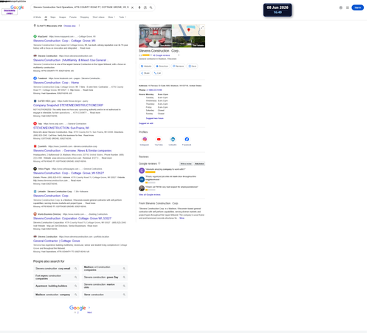Search 'Madison construction company' suggestion
Screen dimensions: 369x333
[x=55, y=295]
